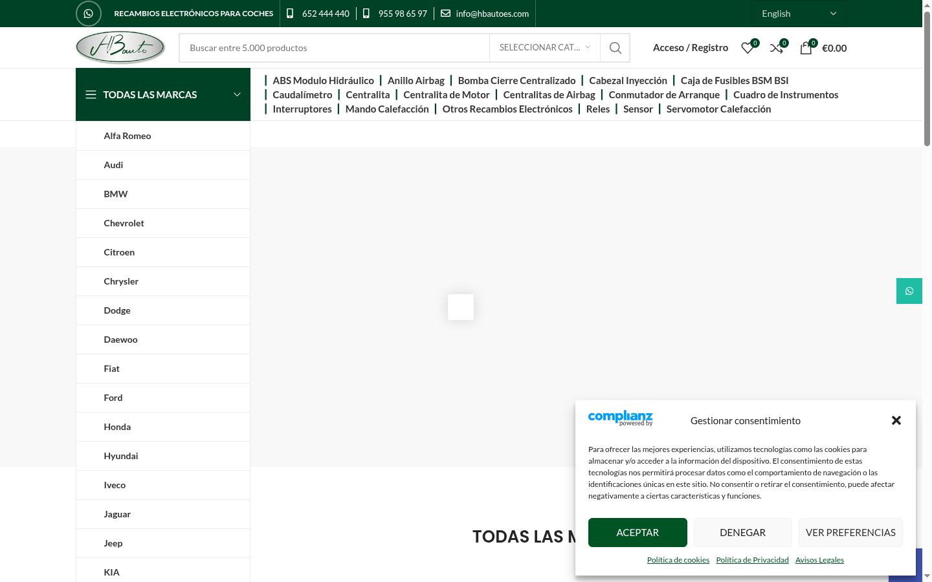
Task: Open Otros Recambios Electrónicos category
Action: [x=507, y=109]
